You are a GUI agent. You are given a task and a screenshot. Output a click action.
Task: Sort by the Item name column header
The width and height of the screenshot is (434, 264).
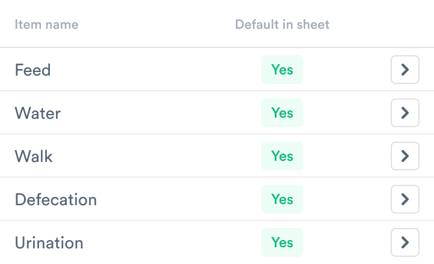(46, 25)
